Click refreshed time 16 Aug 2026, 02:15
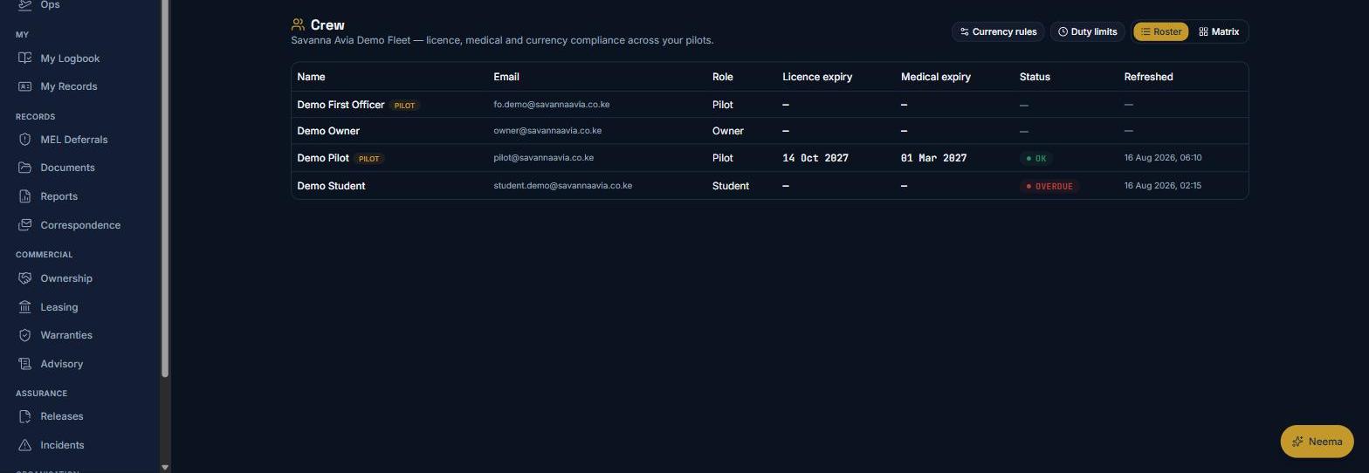Viewport: 1369px width, 473px height. (x=1163, y=186)
